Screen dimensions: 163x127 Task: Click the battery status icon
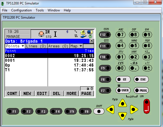coord(90,32)
